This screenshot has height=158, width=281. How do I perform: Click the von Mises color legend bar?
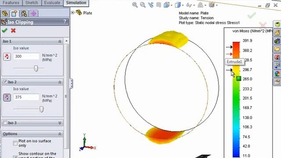click(236, 100)
